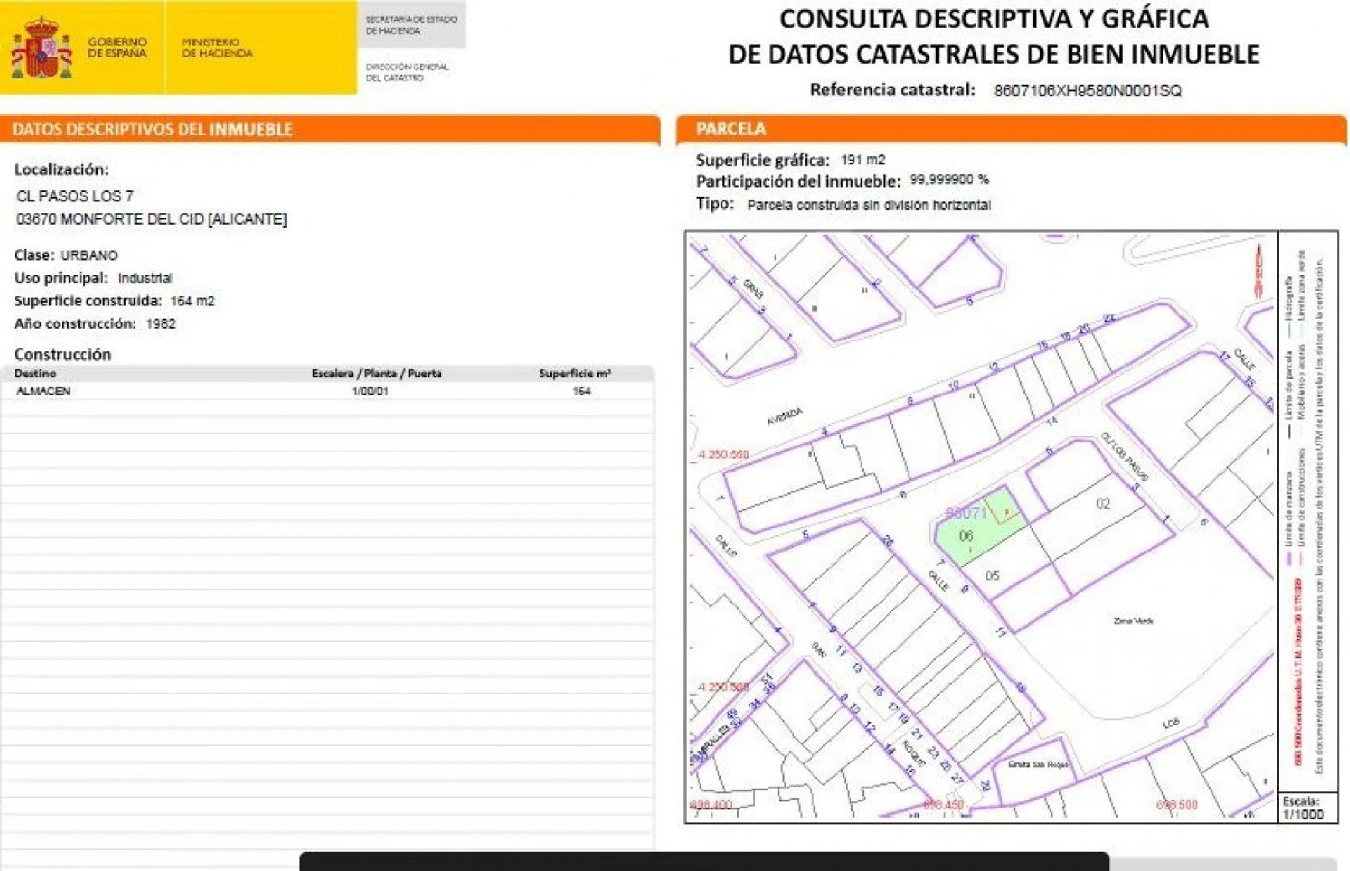Click the CL PASOS LOS 7 address line
This screenshot has height=871, width=1350.
coord(75,196)
